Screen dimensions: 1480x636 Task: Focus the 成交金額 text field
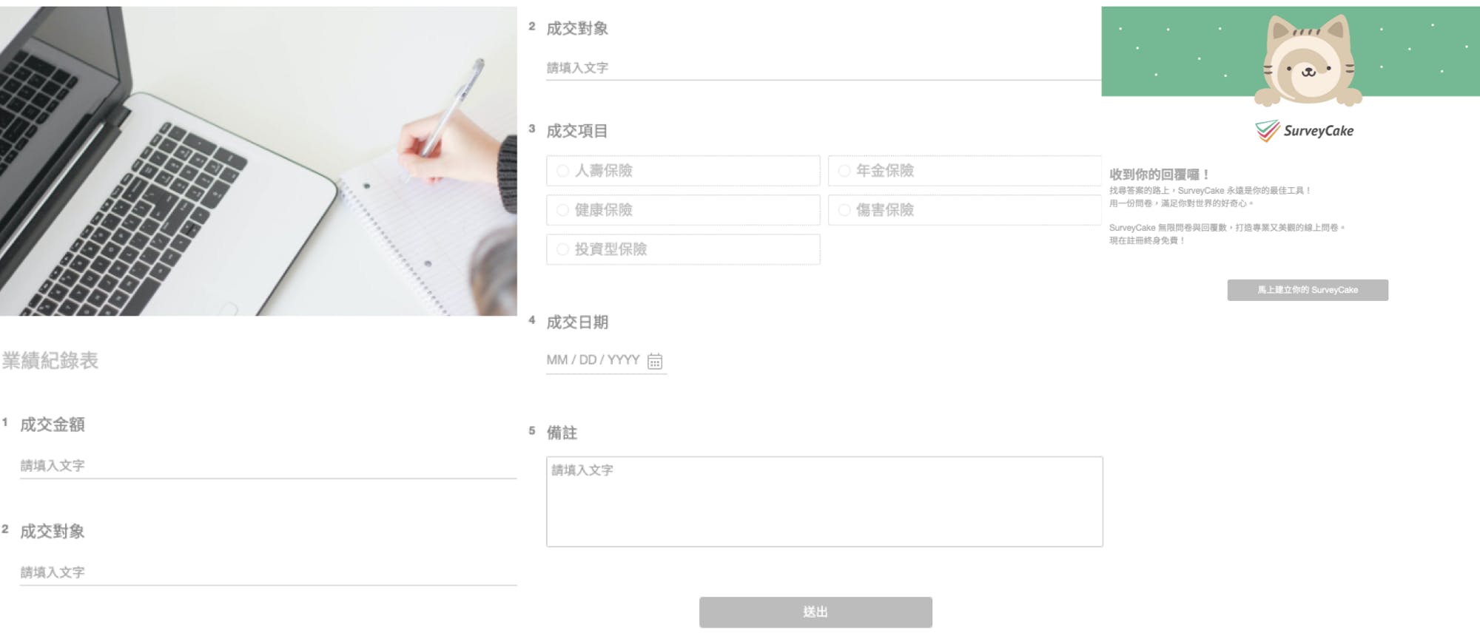268,466
